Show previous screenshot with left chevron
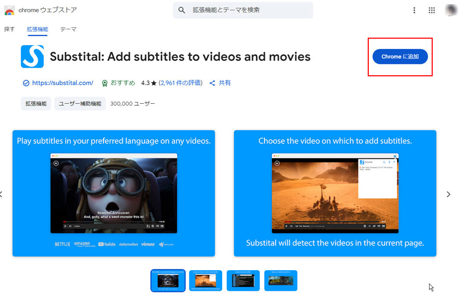The width and height of the screenshot is (459, 296). click(2, 194)
